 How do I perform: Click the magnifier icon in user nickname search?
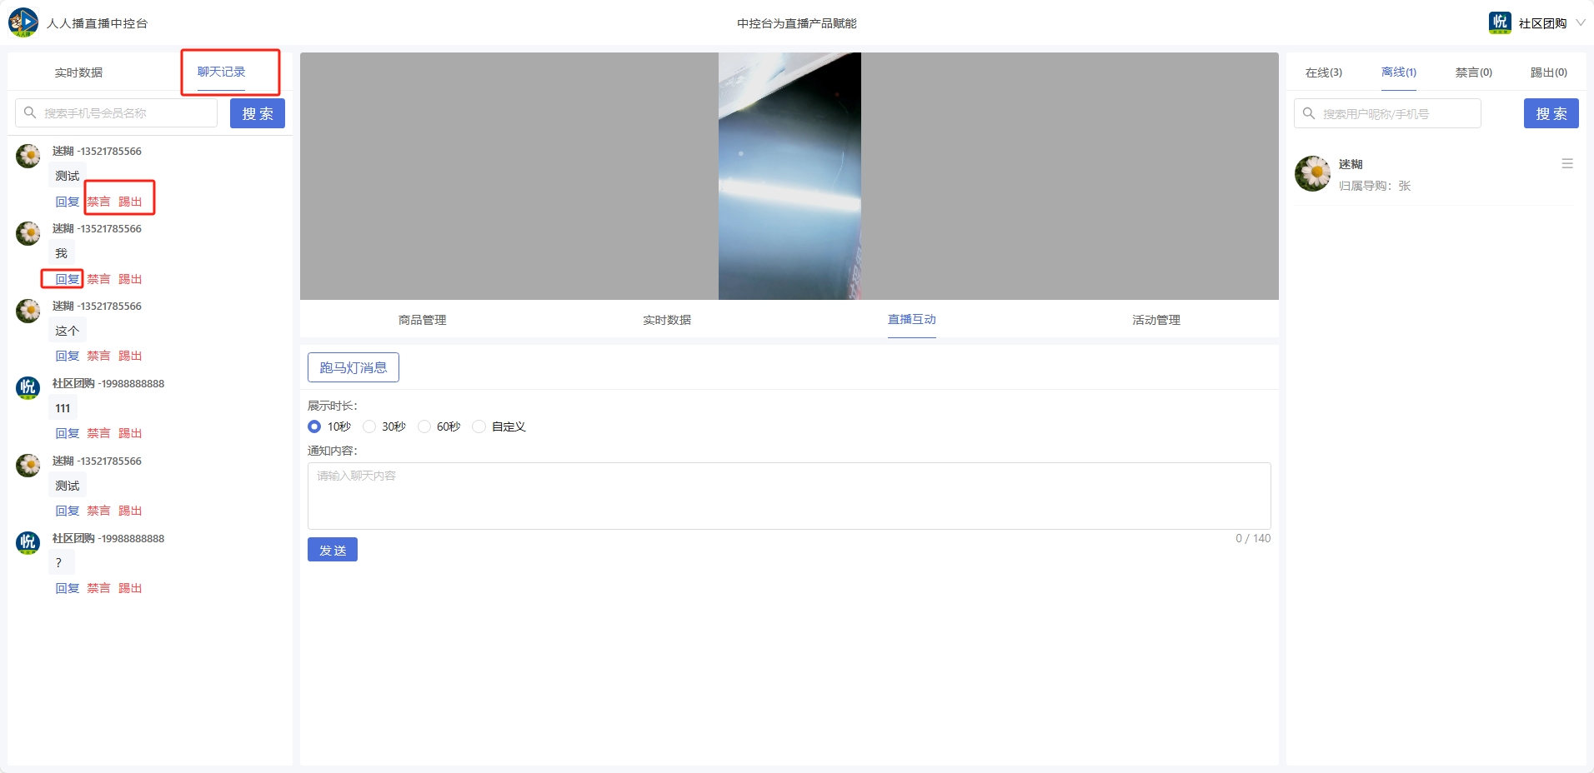coord(1309,113)
